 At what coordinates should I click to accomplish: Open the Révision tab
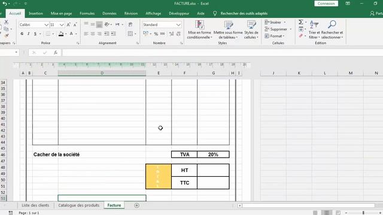click(131, 13)
